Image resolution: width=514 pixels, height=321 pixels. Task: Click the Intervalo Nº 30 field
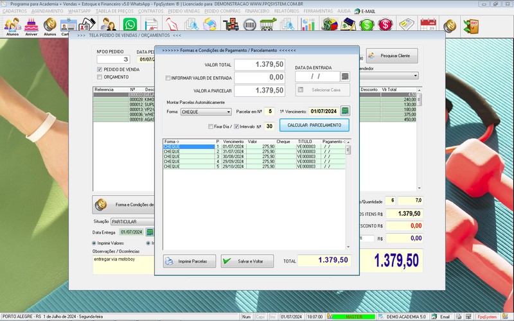click(269, 126)
